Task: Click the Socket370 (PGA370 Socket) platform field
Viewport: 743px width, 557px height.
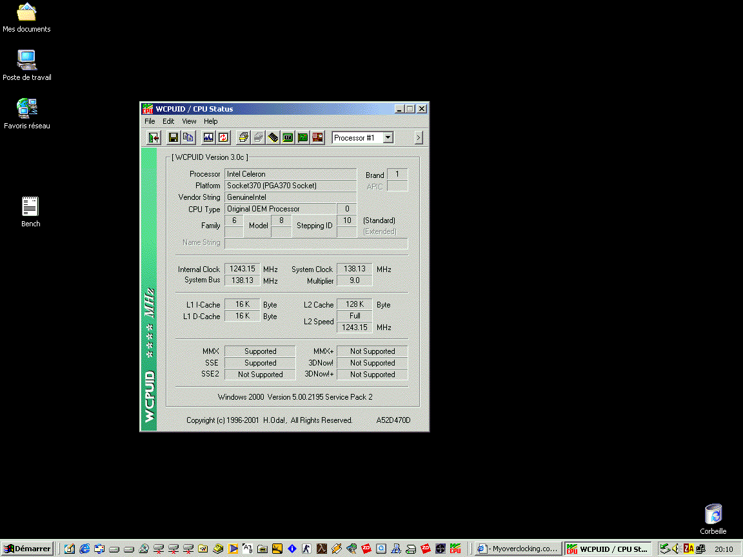Action: [x=290, y=186]
